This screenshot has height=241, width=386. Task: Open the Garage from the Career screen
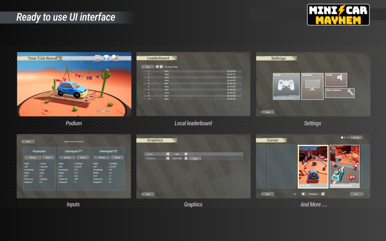[x=356, y=138]
